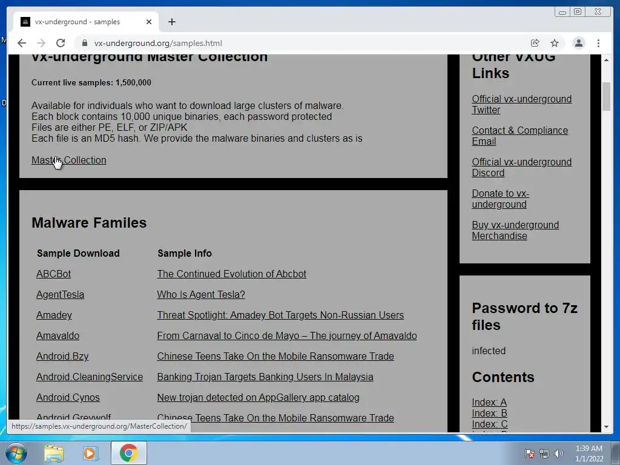Image resolution: width=620 pixels, height=465 pixels.
Task: Open the Android.Bzy sample link
Action: click(x=62, y=356)
